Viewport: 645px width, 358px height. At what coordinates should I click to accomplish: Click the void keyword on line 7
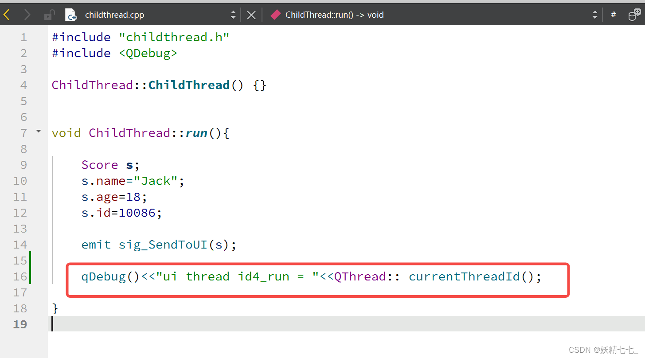click(x=66, y=133)
